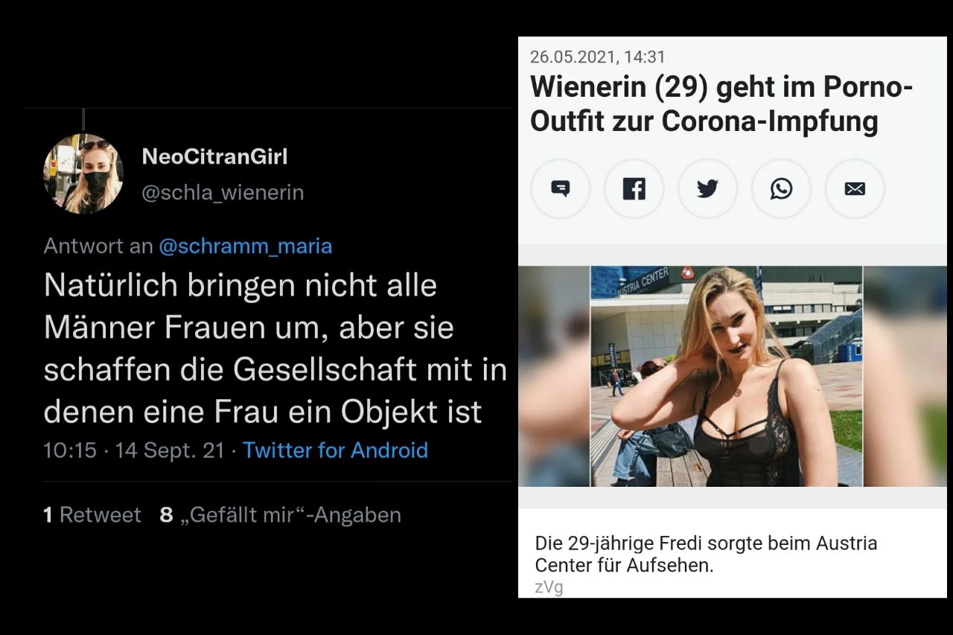The width and height of the screenshot is (953, 635).
Task: Click the tweet timestamp 10:15 14 Sept. 21
Action: (x=134, y=450)
